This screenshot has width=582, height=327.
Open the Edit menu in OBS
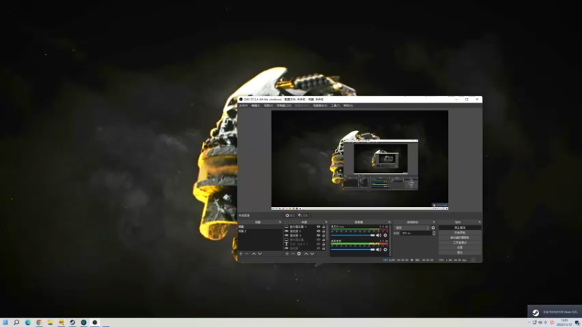pyautogui.click(x=256, y=105)
